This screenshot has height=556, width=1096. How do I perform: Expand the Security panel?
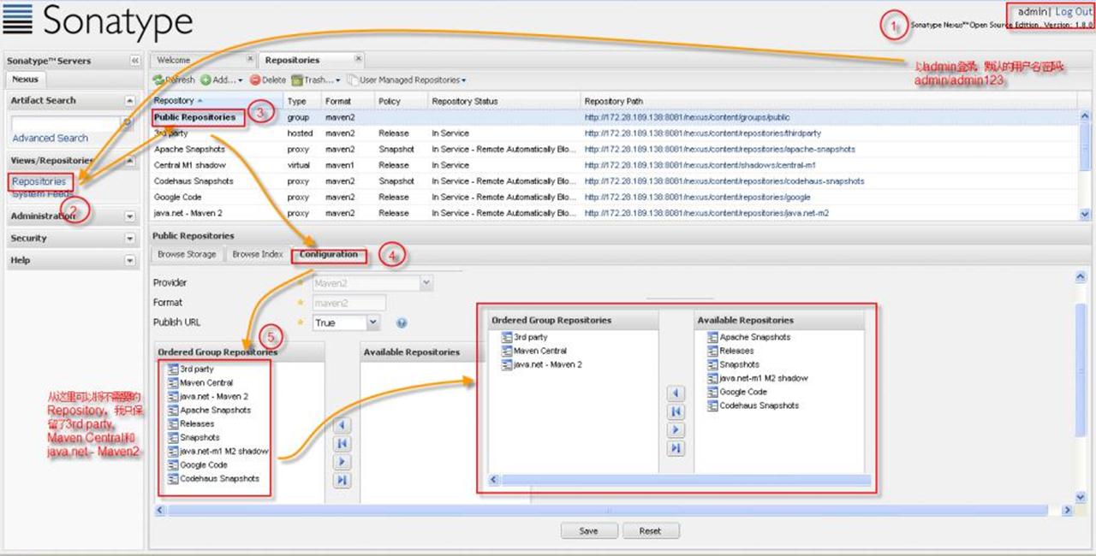point(129,239)
